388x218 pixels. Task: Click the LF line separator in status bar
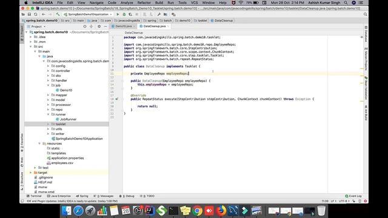pyautogui.click(x=333, y=201)
